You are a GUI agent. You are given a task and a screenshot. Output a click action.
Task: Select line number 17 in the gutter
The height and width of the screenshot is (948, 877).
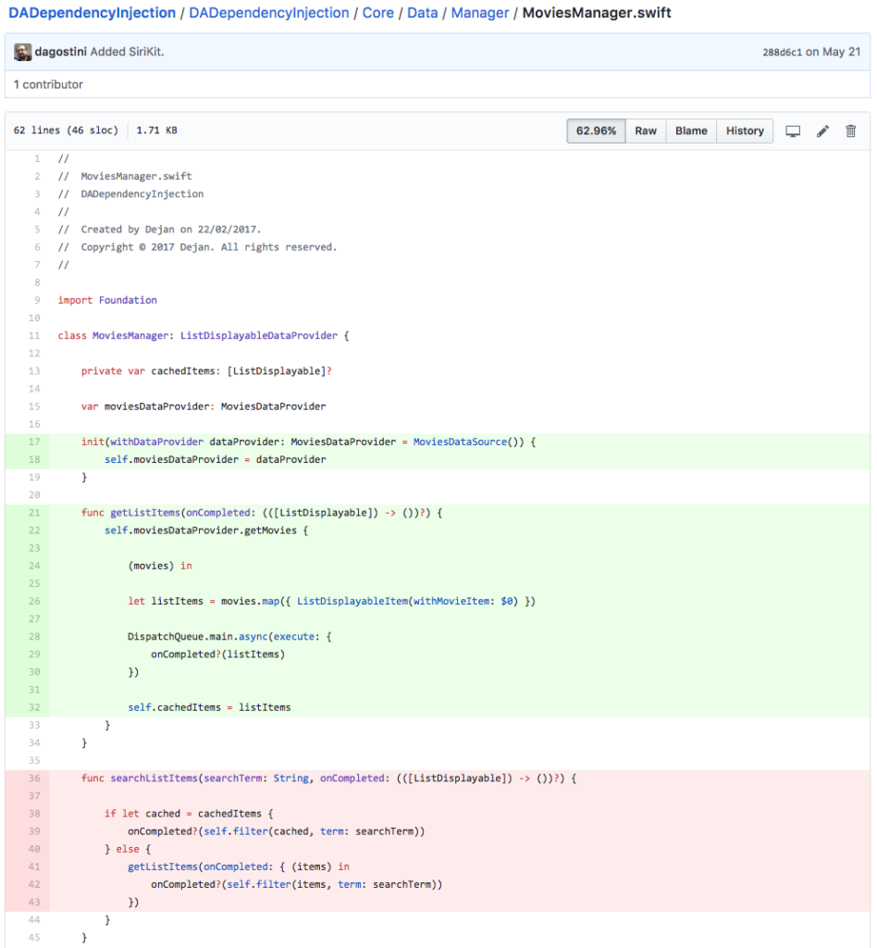click(x=34, y=442)
